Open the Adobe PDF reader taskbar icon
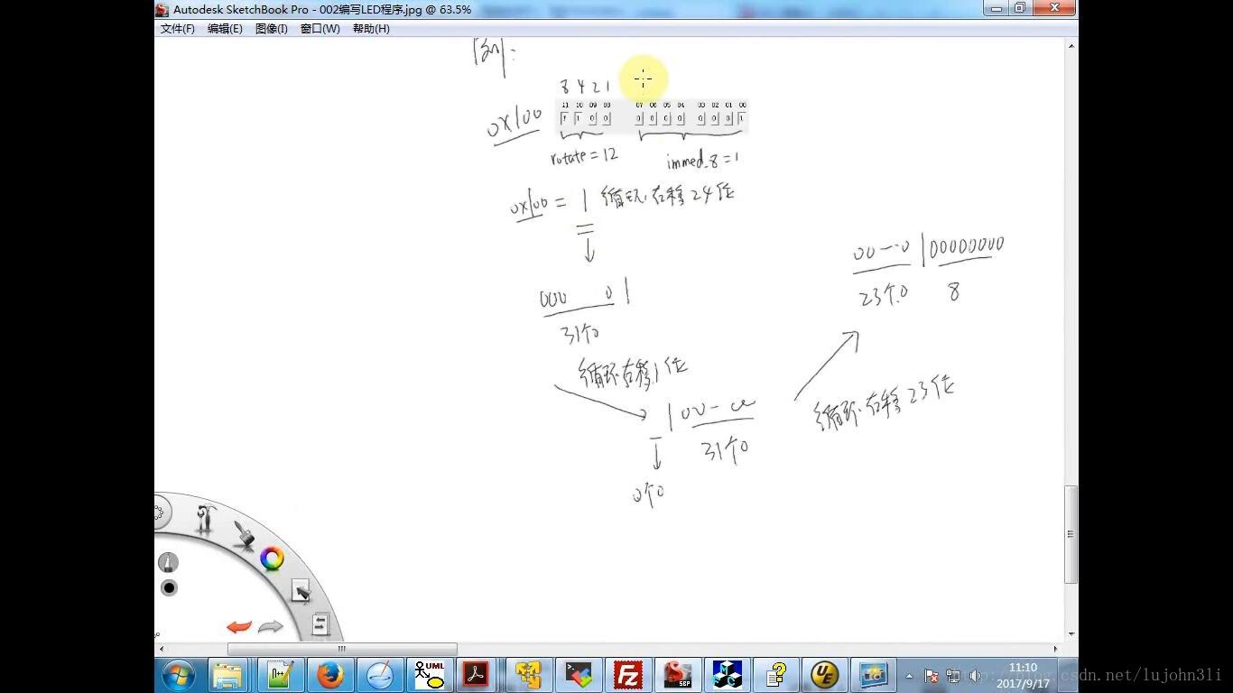The height and width of the screenshot is (693, 1233). [x=478, y=675]
